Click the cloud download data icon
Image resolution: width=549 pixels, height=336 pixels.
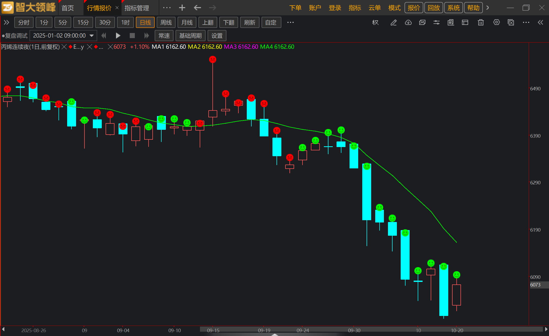coord(408,23)
